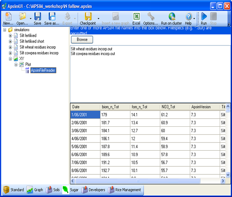Click the table's scroll left arrow
This screenshot has width=232, height=197.
click(73, 181)
